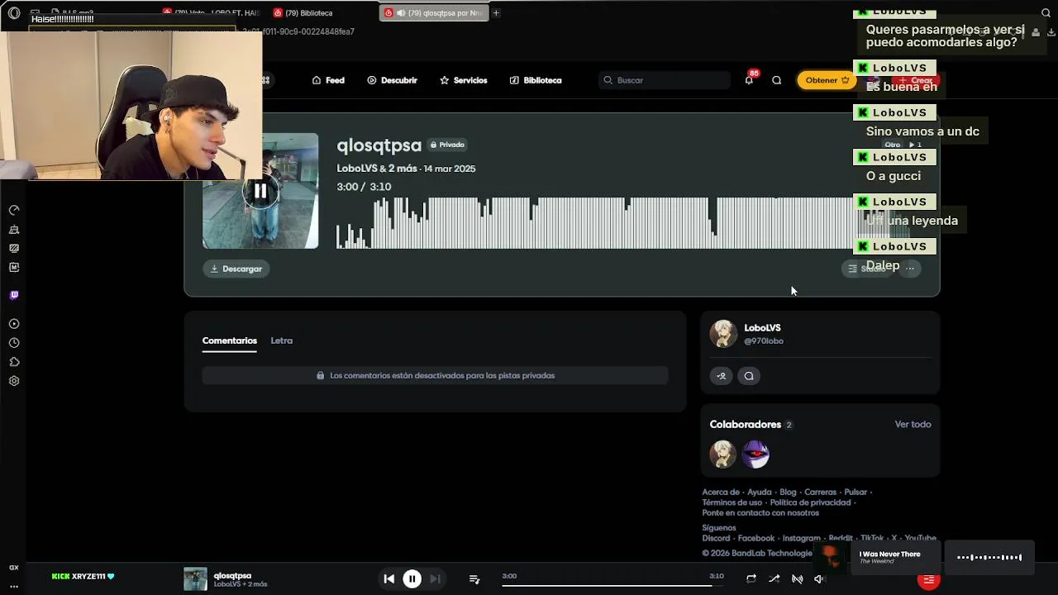Toggle repeat in the player bar
This screenshot has height=595, width=1058.
tap(751, 579)
